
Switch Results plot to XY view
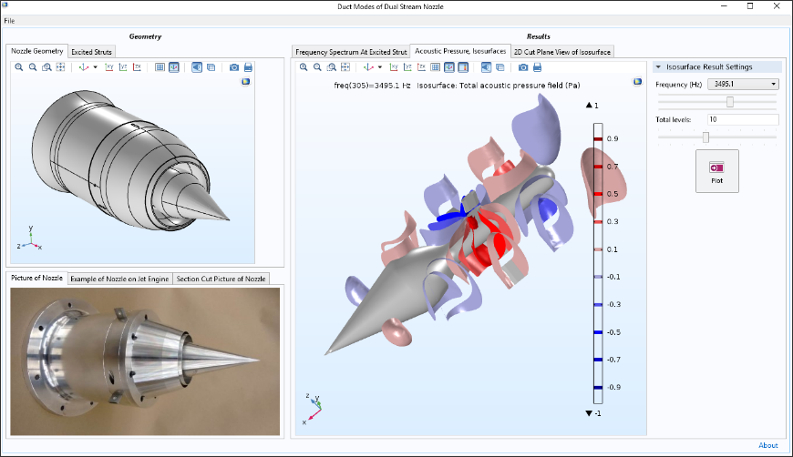pyautogui.click(x=394, y=67)
